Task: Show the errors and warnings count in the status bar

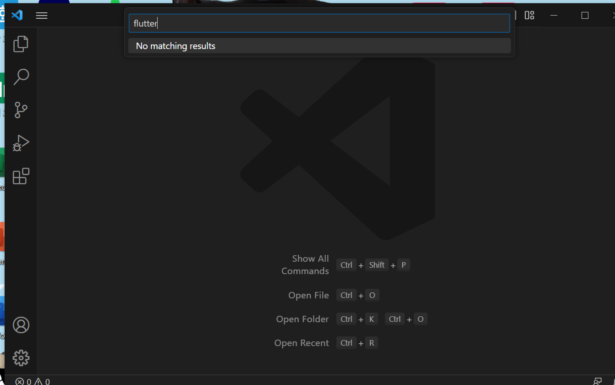Action: [33, 381]
